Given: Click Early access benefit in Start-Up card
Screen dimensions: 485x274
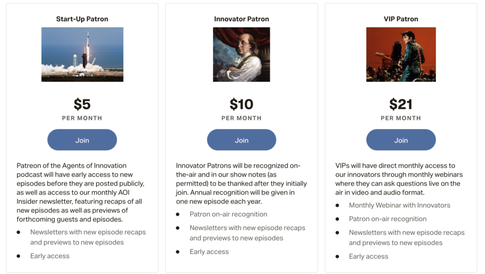Looking at the screenshot, I should coord(50,256).
